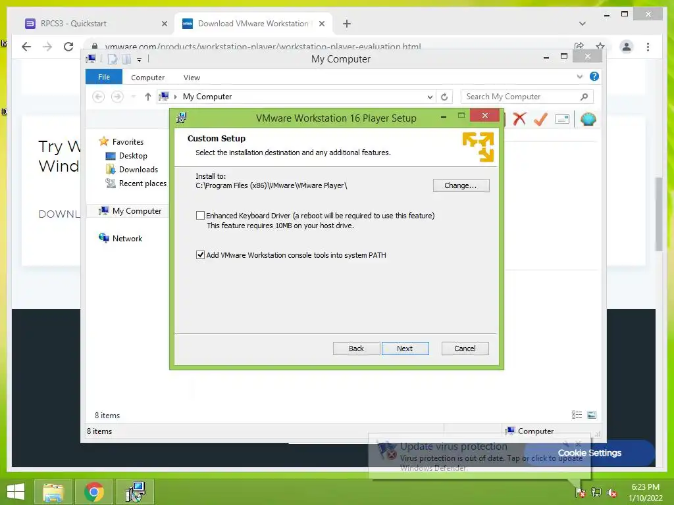Click the VMware installer icon in setup title bar

point(182,118)
